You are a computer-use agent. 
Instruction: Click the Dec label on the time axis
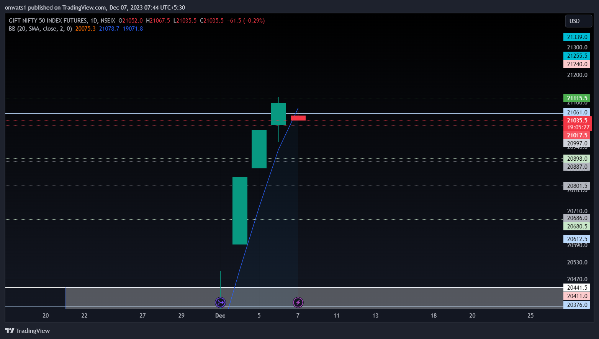click(x=220, y=316)
